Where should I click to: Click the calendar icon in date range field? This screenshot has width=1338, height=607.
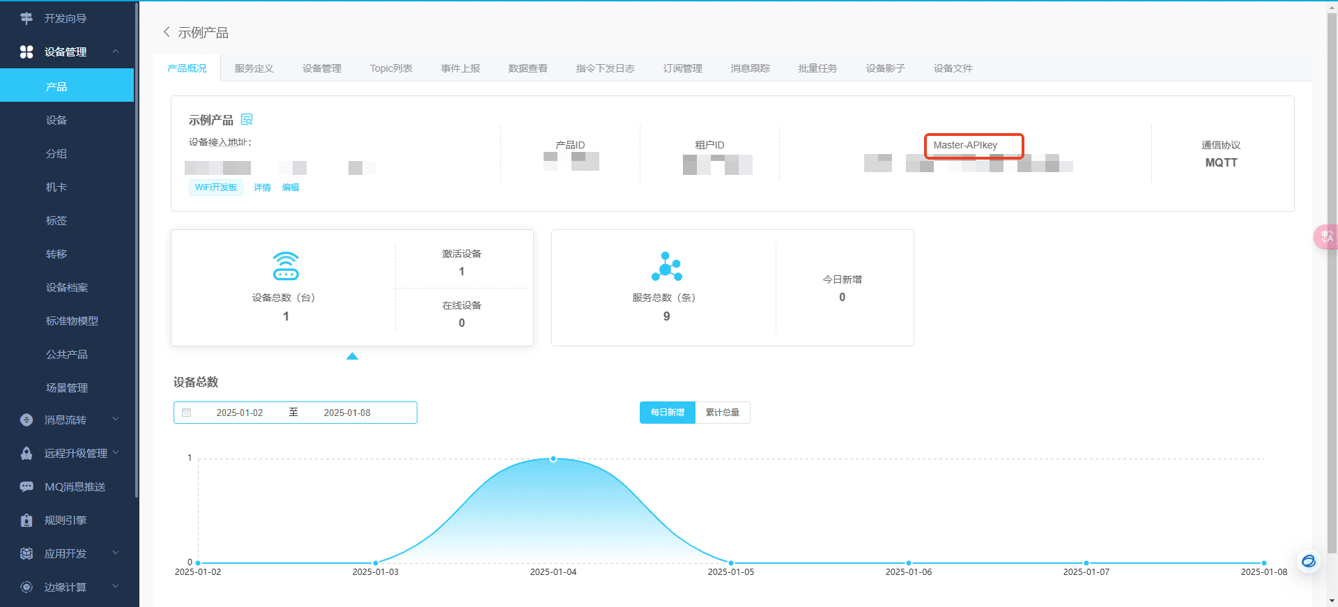(187, 413)
